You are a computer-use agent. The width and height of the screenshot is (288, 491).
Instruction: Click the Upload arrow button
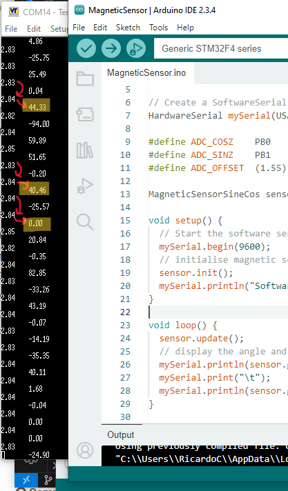click(x=111, y=48)
